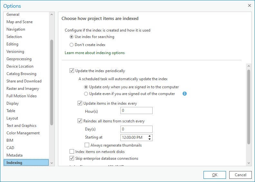The image size is (255, 182).
Task: Check Always regenerate thumbnails option
Action: click(87, 145)
